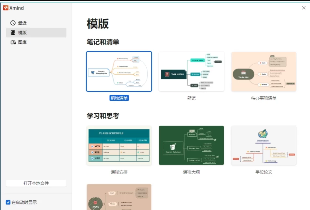Viewport: 310px width, 210px height.
Task: Select the CLASS SCHEDULE 课程安排 template
Action: click(118, 145)
